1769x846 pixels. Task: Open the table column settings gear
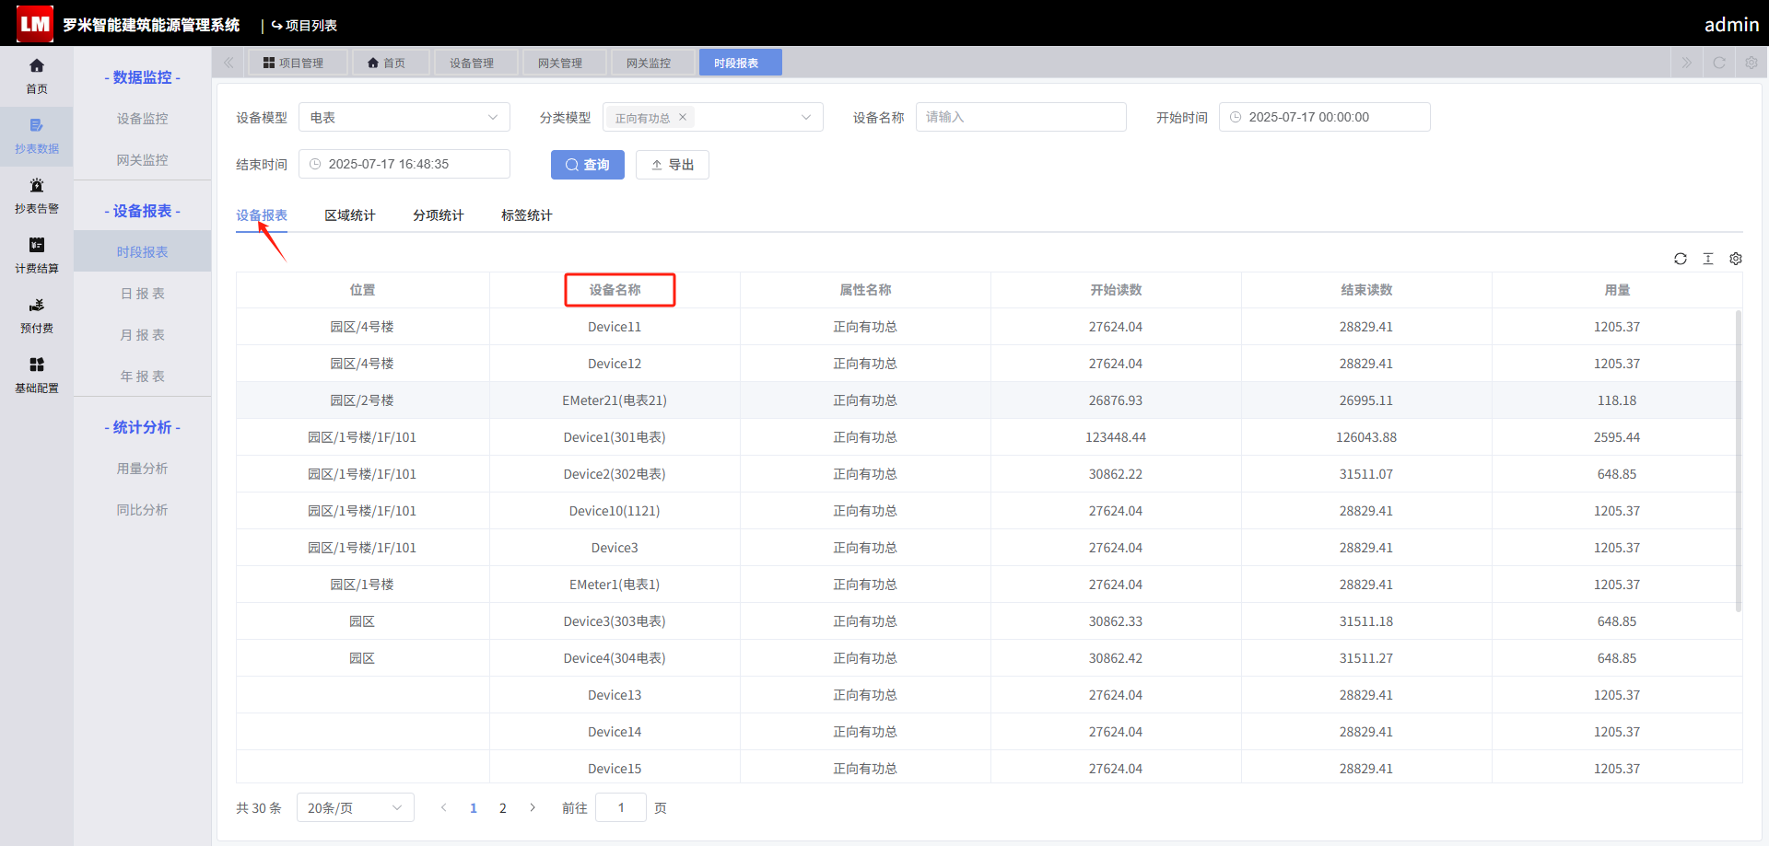click(1736, 259)
